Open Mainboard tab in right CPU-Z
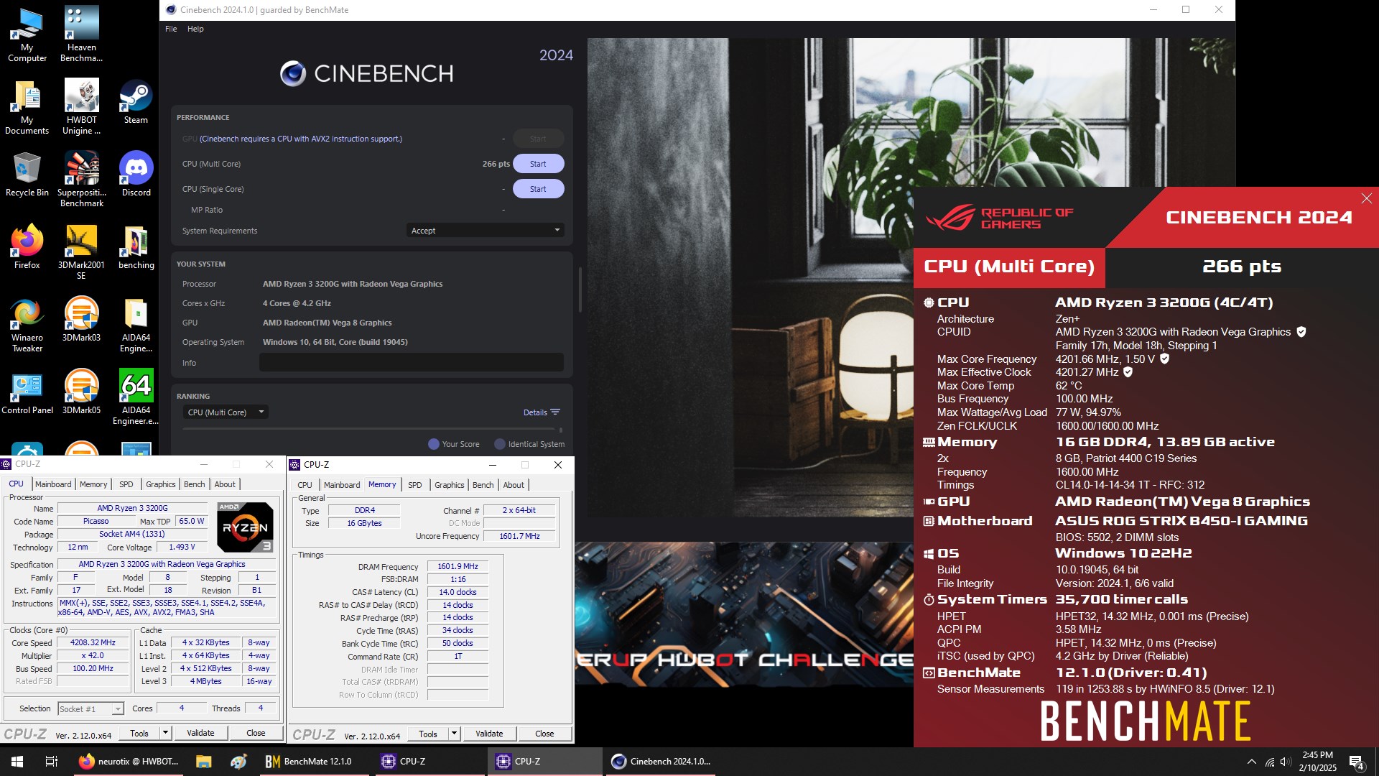This screenshot has height=776, width=1379. point(342,485)
